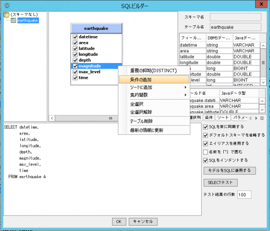Click field table down scroll arrow
This screenshot has height=231, width=270.
click(x=263, y=82)
